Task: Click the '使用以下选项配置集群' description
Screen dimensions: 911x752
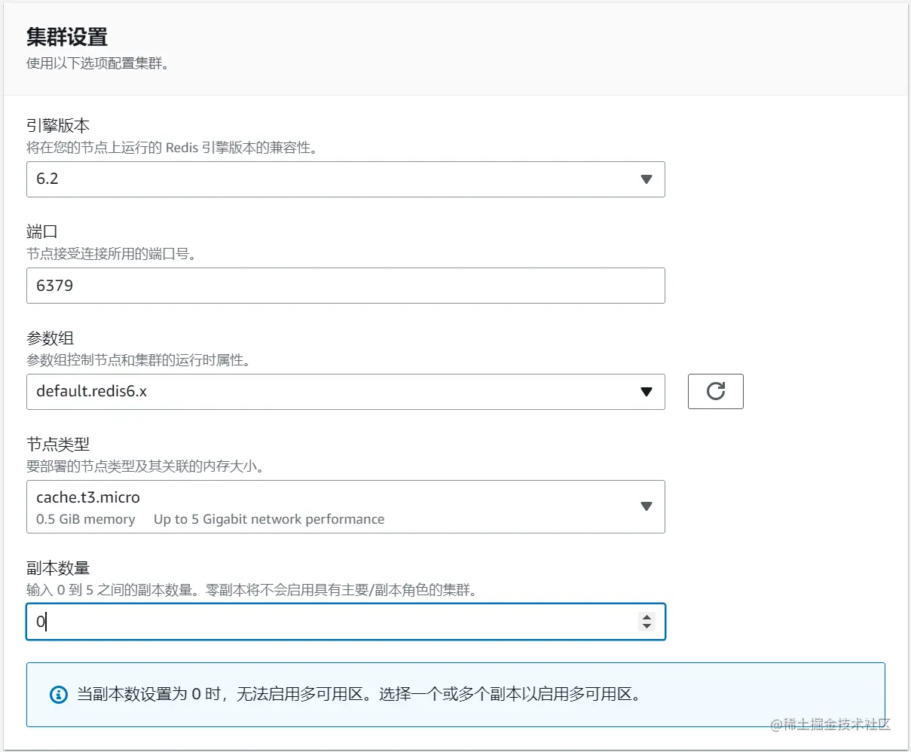Action: pos(97,63)
